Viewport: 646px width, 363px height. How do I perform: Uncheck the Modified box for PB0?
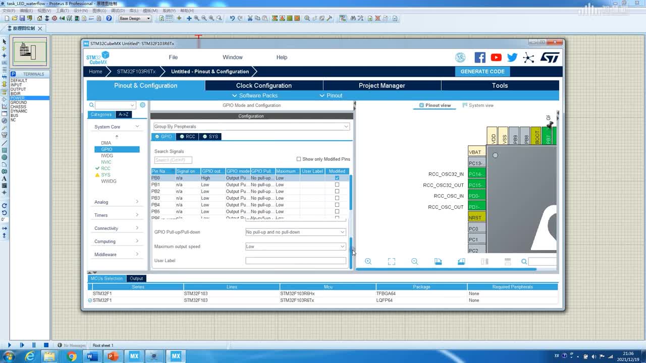(x=337, y=178)
